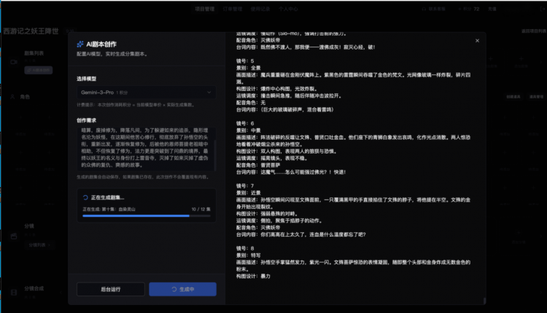Click the scrollbar of the 创作需求 text area

pyautogui.click(x=215, y=156)
